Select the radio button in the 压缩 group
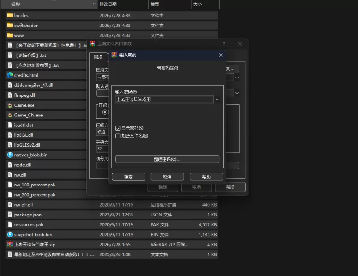 click(x=105, y=112)
